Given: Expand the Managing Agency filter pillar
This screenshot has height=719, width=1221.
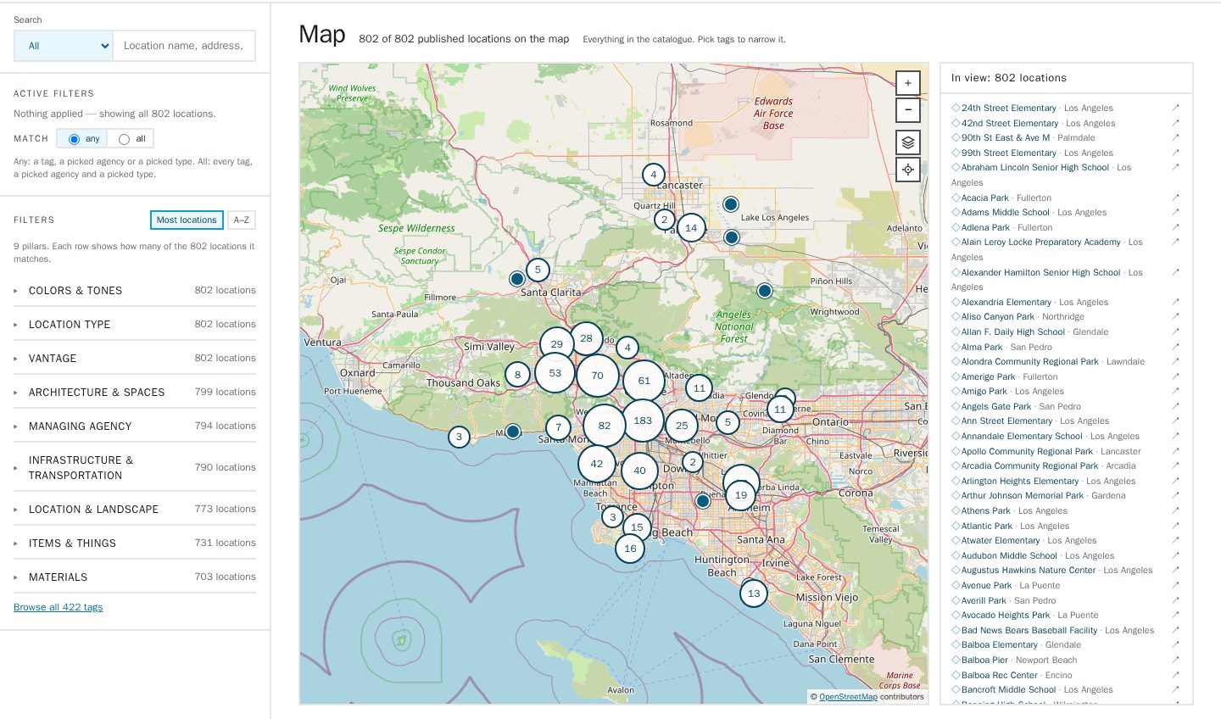Looking at the screenshot, I should tap(135, 426).
